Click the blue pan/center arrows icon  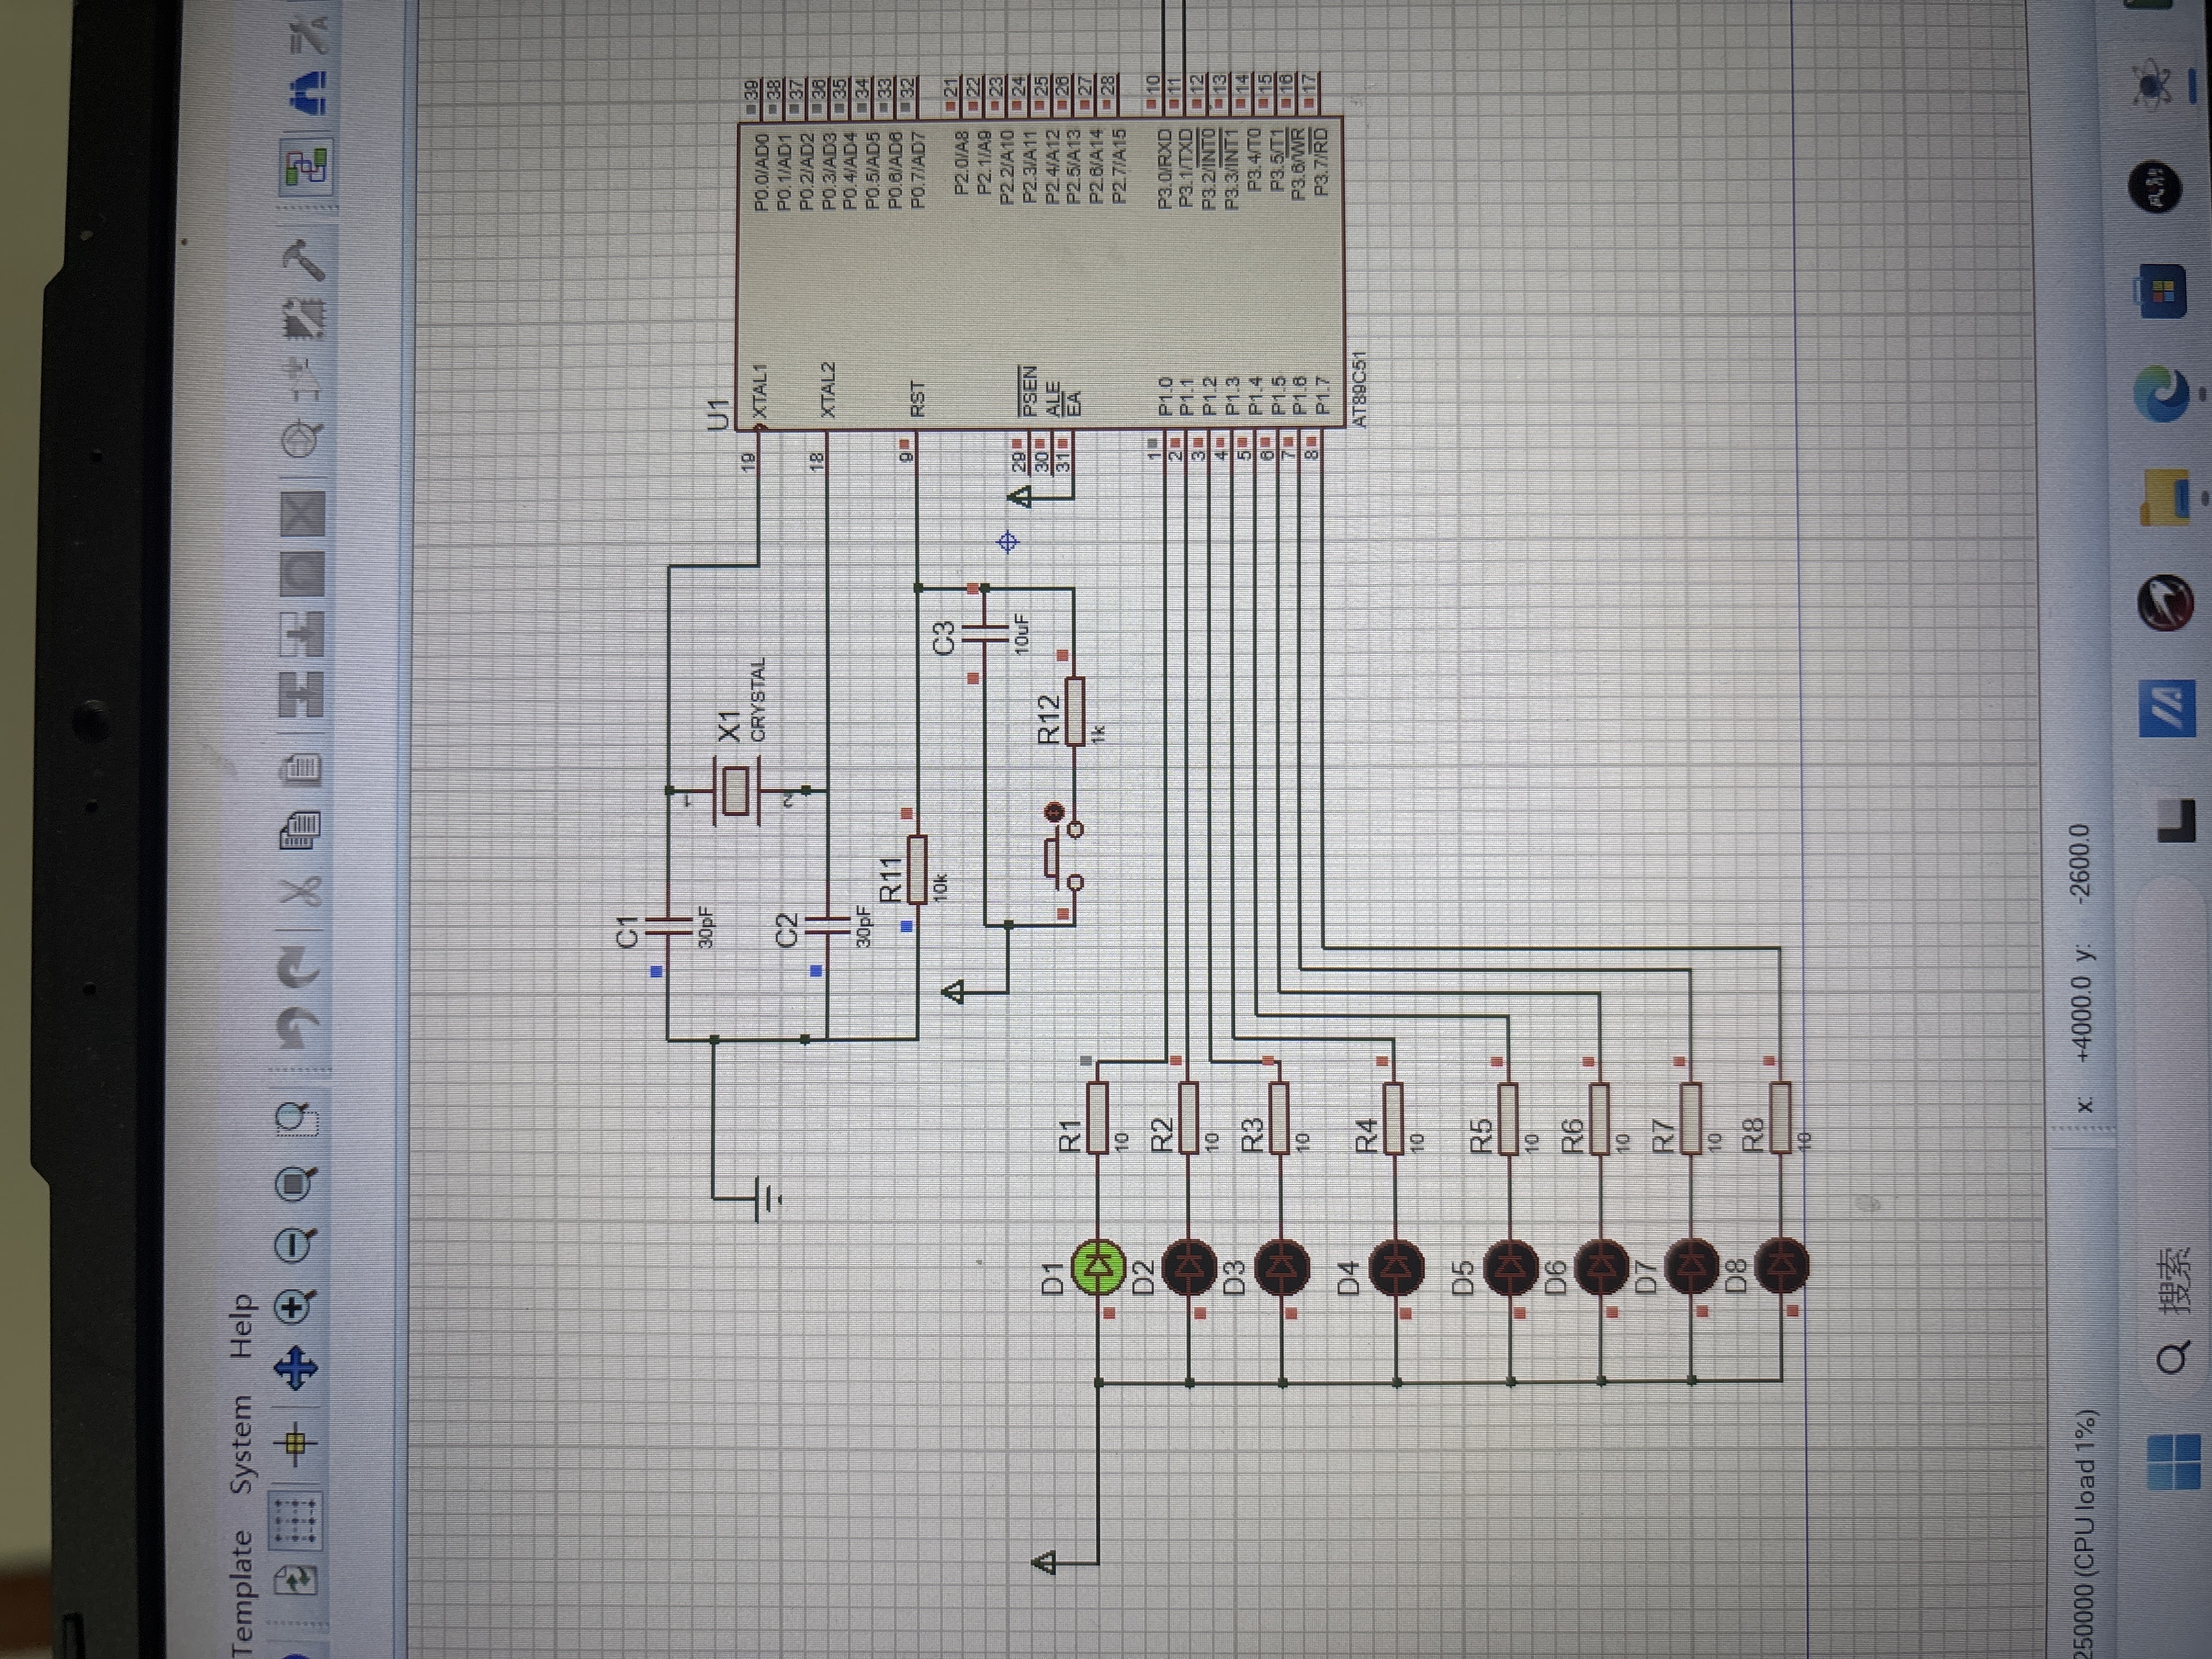tap(296, 1369)
